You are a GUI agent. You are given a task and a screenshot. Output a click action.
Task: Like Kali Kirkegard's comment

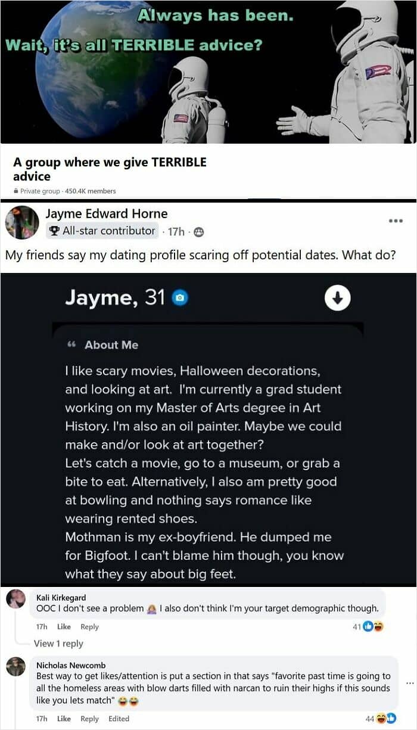coord(64,627)
